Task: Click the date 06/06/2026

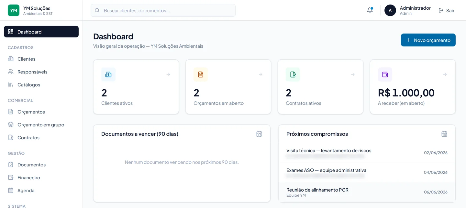Action: pos(436,192)
